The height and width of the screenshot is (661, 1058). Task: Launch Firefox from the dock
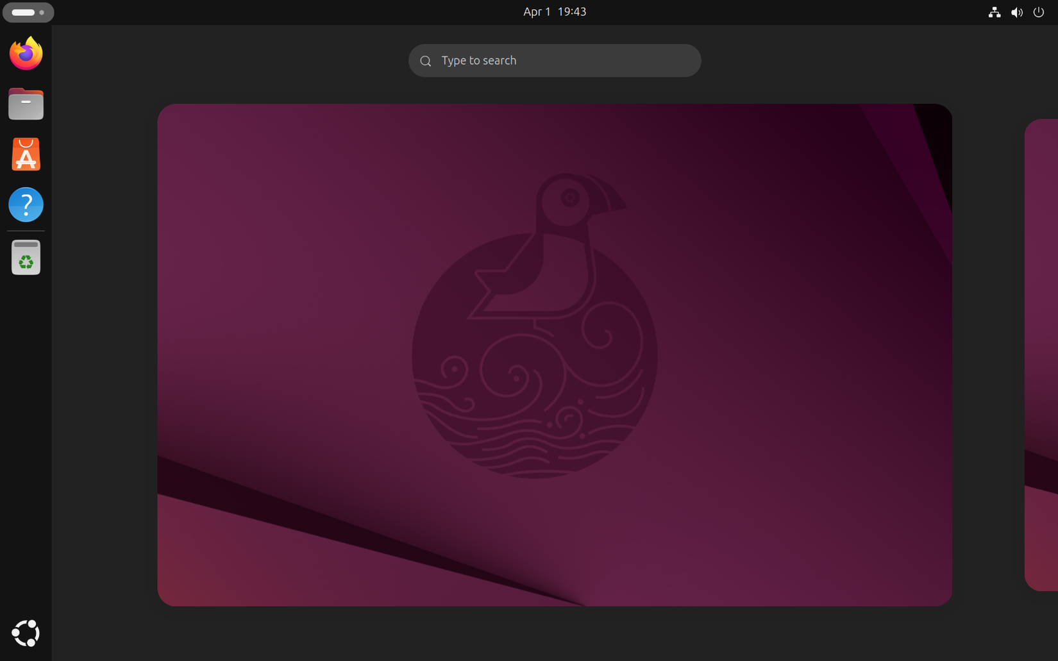tap(26, 54)
